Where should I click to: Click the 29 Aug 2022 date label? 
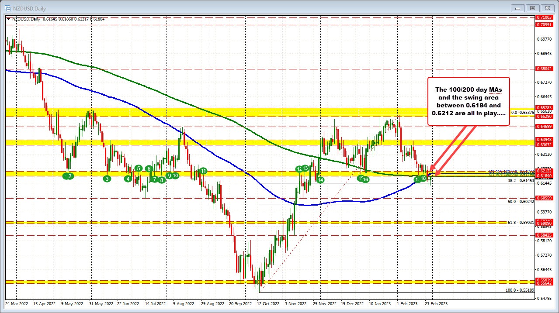(x=212, y=303)
